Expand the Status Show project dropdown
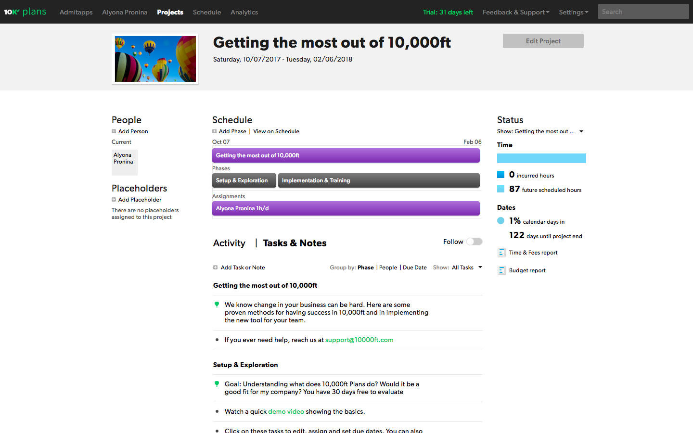The width and height of the screenshot is (693, 433). click(x=540, y=131)
